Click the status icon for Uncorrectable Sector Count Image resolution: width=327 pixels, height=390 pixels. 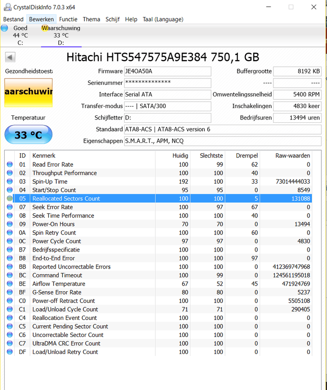pos(10,335)
